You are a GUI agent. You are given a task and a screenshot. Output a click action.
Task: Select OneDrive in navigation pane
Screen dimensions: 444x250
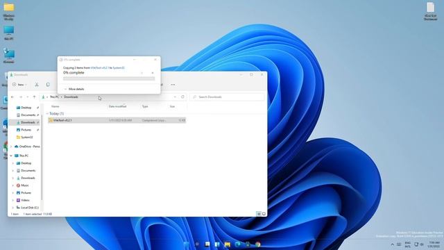tap(27, 147)
